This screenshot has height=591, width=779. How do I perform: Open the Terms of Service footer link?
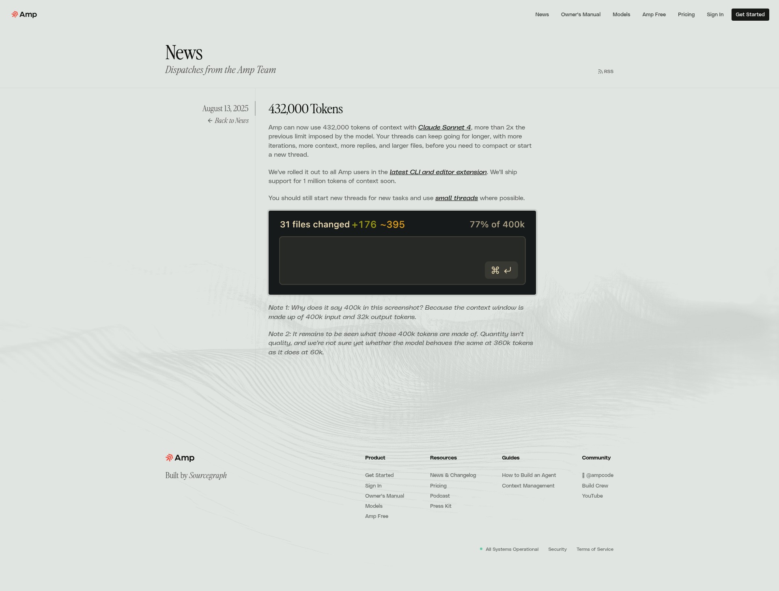(595, 549)
